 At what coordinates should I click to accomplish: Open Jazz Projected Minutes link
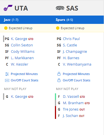click(24, 74)
